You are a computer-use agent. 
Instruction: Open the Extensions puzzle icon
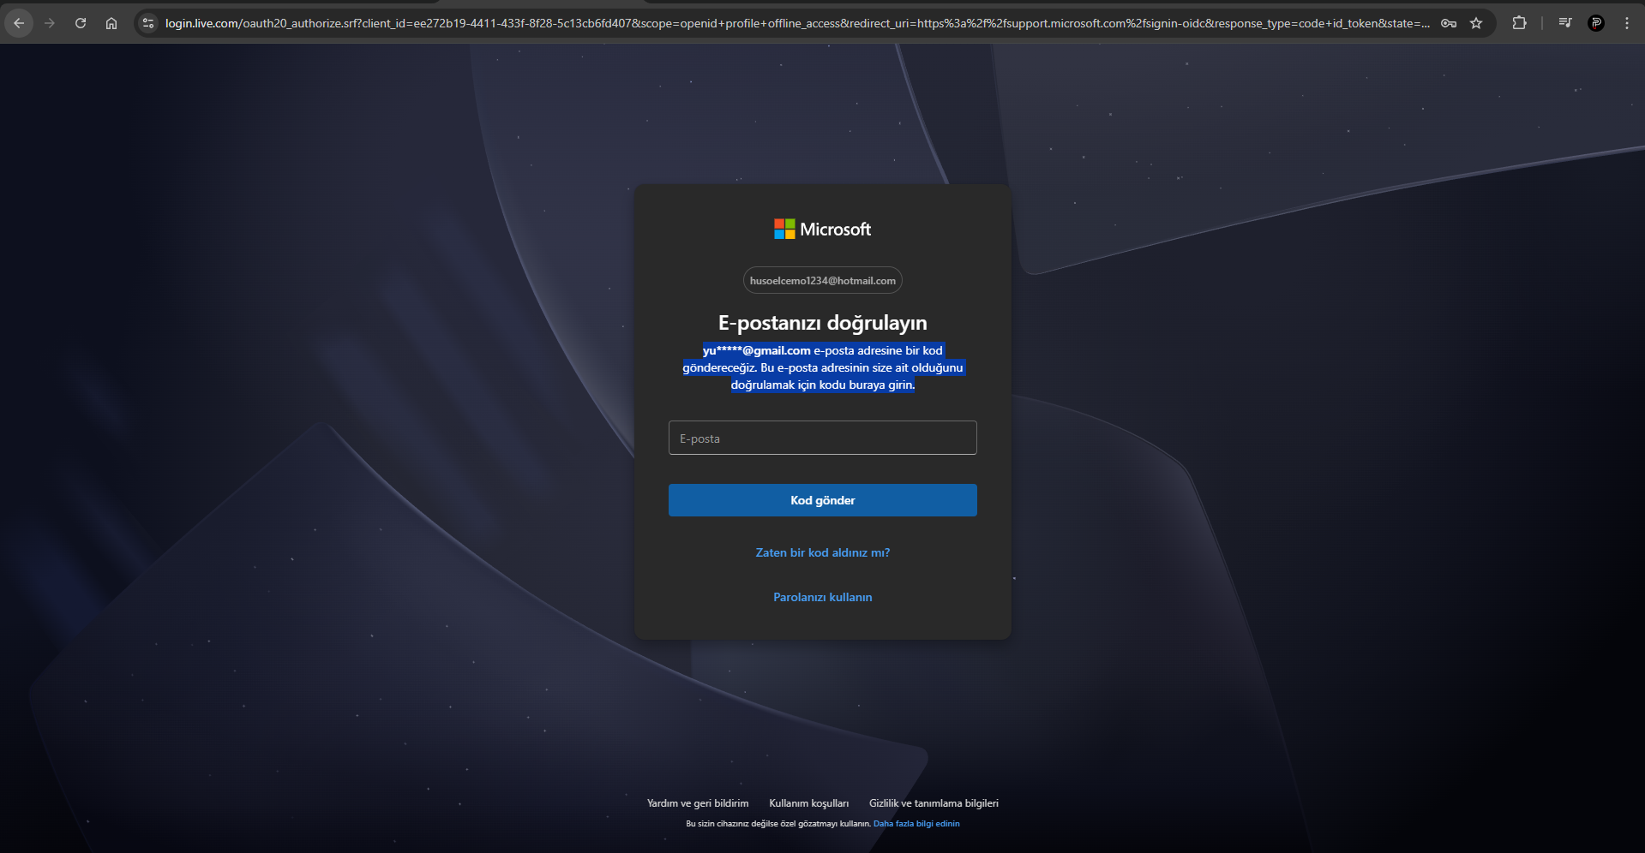pos(1519,23)
